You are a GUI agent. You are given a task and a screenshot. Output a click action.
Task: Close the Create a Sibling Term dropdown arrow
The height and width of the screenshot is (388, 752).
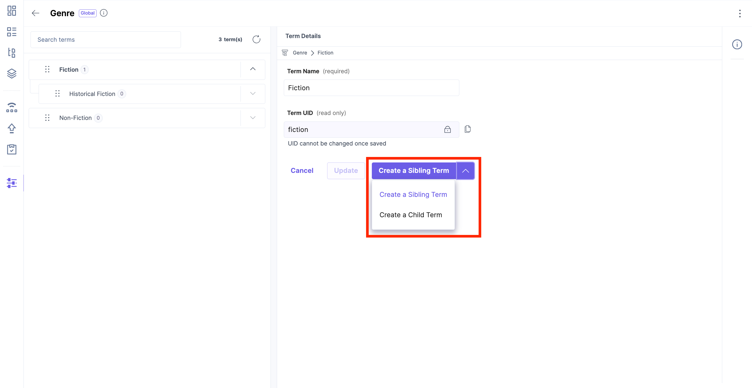[466, 171]
